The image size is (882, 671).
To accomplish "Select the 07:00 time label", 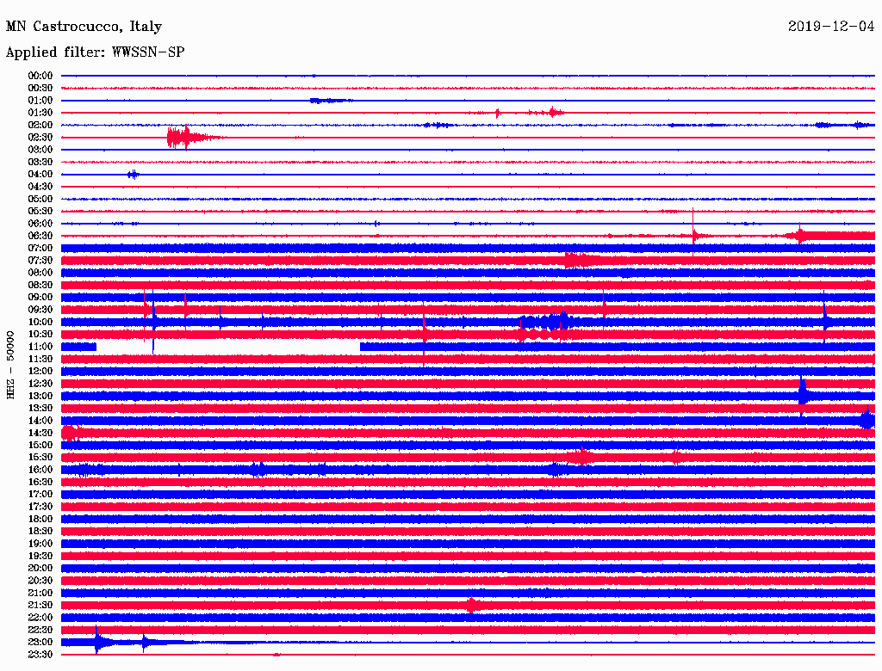I will pyautogui.click(x=40, y=248).
